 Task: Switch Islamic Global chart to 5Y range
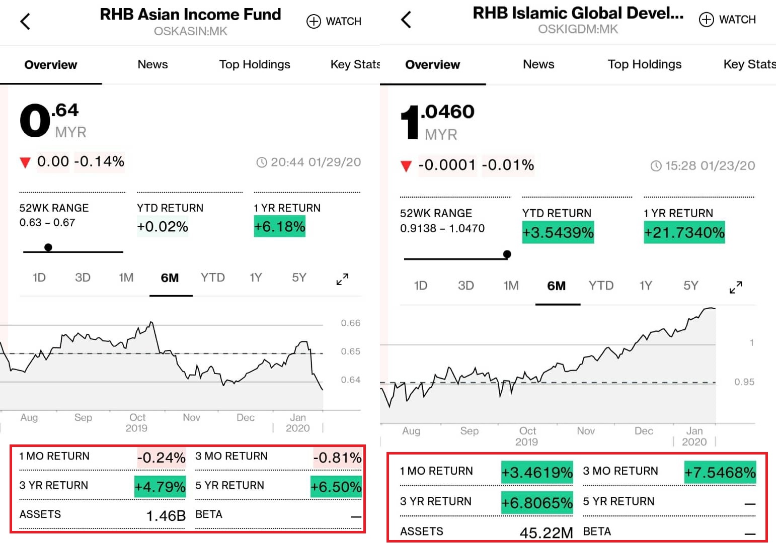pos(691,286)
